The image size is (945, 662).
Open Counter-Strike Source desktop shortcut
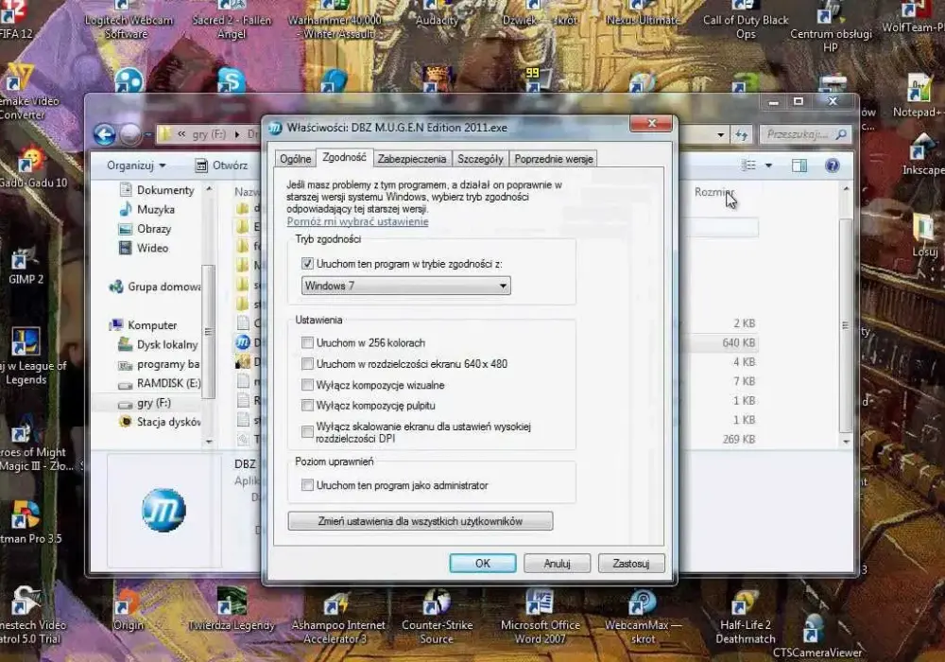(x=437, y=618)
